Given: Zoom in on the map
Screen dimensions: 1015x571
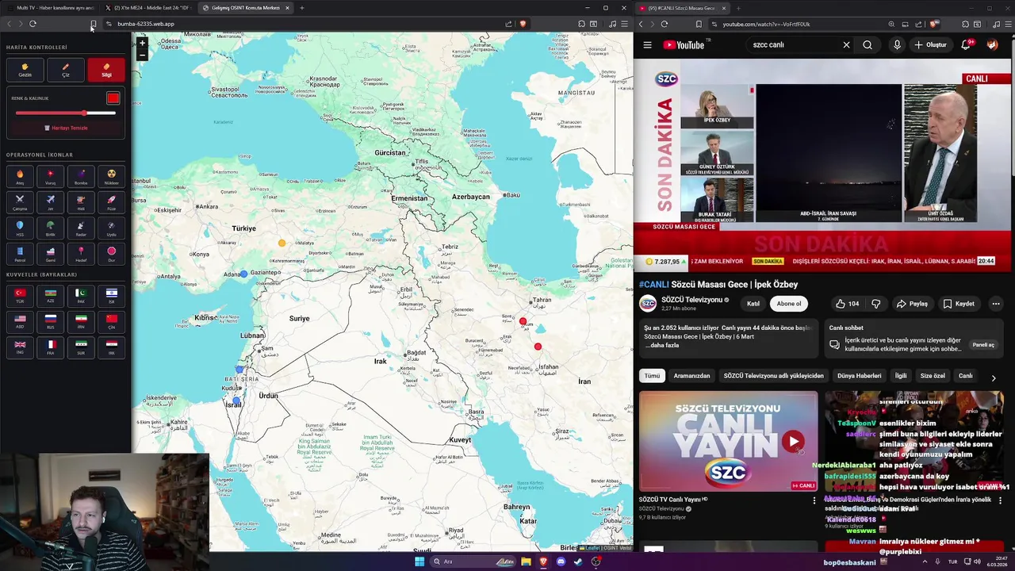Looking at the screenshot, I should tap(142, 43).
